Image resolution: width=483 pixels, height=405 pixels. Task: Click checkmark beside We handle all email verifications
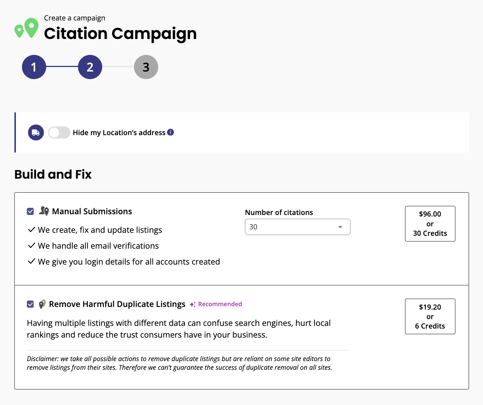coord(31,246)
